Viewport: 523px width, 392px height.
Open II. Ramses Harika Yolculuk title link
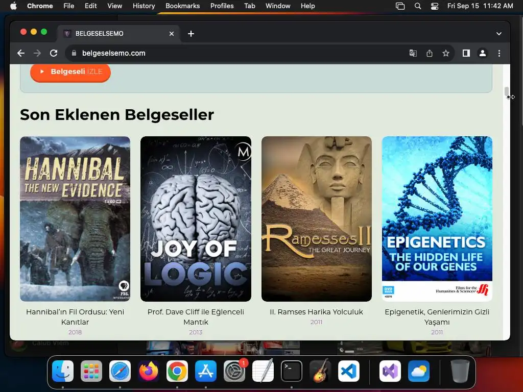pos(317,312)
